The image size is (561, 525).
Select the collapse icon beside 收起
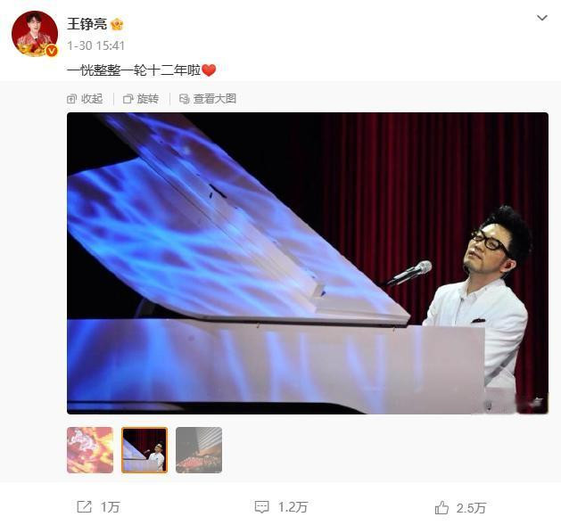pyautogui.click(x=71, y=99)
